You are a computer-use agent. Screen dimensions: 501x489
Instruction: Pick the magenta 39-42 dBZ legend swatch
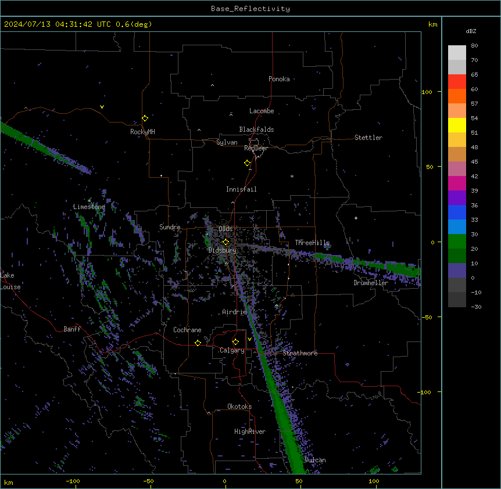[457, 183]
